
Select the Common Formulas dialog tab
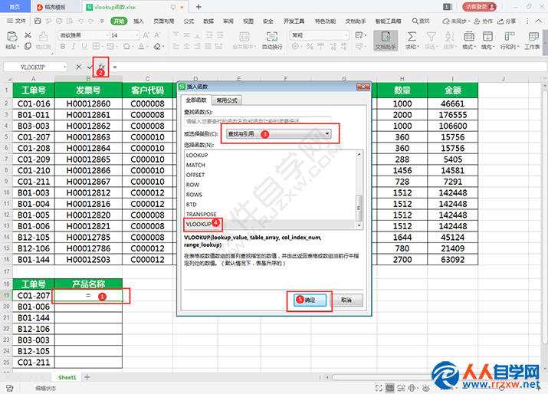pos(227,100)
